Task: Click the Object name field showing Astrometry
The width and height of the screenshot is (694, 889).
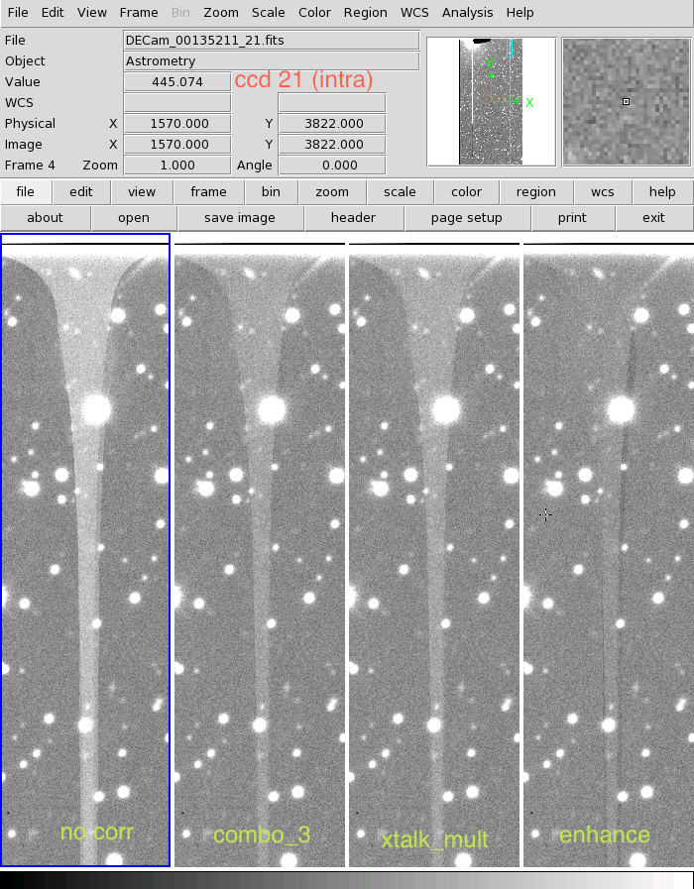Action: click(271, 61)
